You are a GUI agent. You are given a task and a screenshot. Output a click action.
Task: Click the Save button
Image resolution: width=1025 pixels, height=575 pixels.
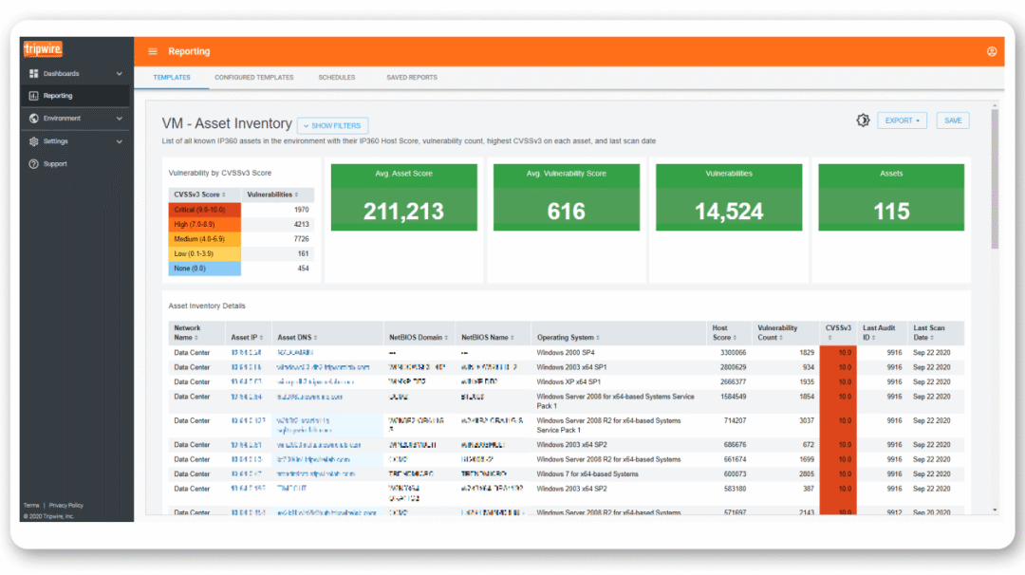pyautogui.click(x=953, y=121)
